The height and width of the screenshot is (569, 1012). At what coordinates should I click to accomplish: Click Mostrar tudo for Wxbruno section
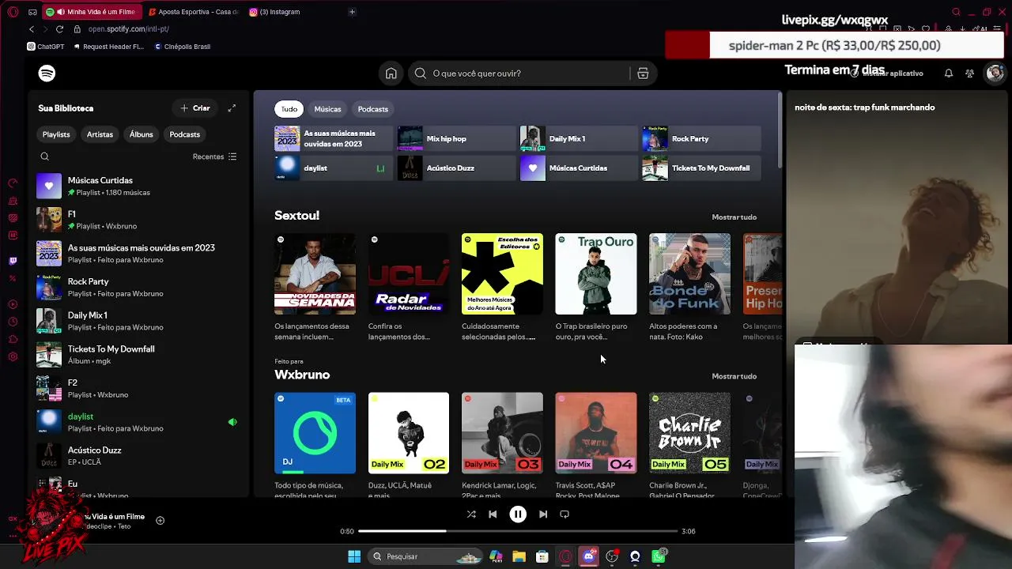[734, 376]
